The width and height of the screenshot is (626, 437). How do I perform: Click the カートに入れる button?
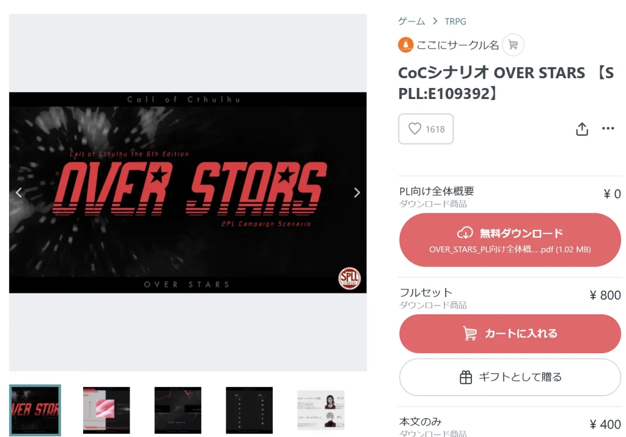click(510, 334)
